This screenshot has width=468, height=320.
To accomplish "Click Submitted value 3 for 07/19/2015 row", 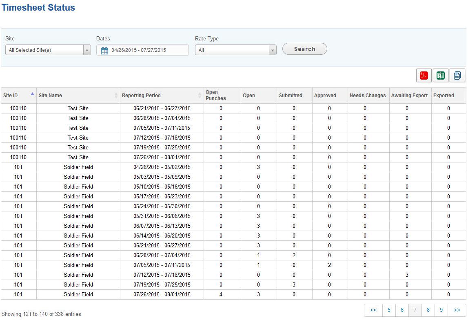I will tap(294, 285).
